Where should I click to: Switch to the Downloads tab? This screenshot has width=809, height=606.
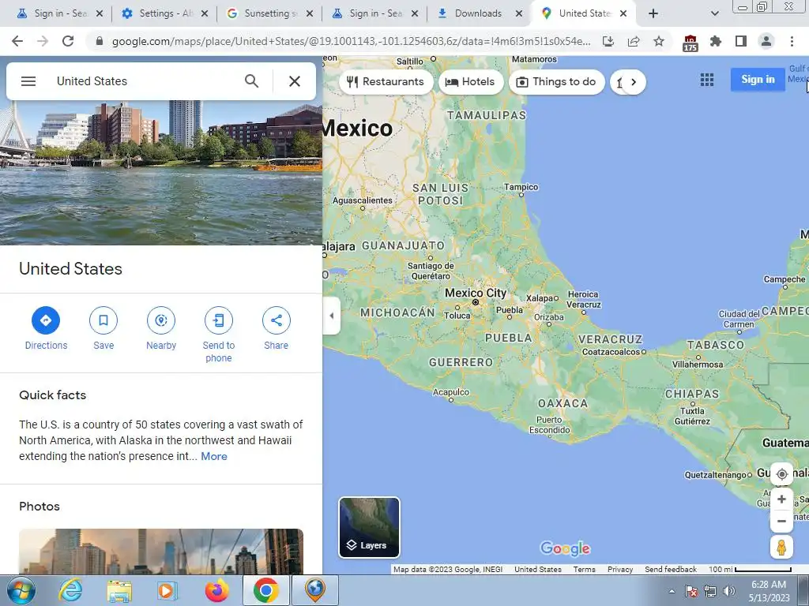point(478,13)
